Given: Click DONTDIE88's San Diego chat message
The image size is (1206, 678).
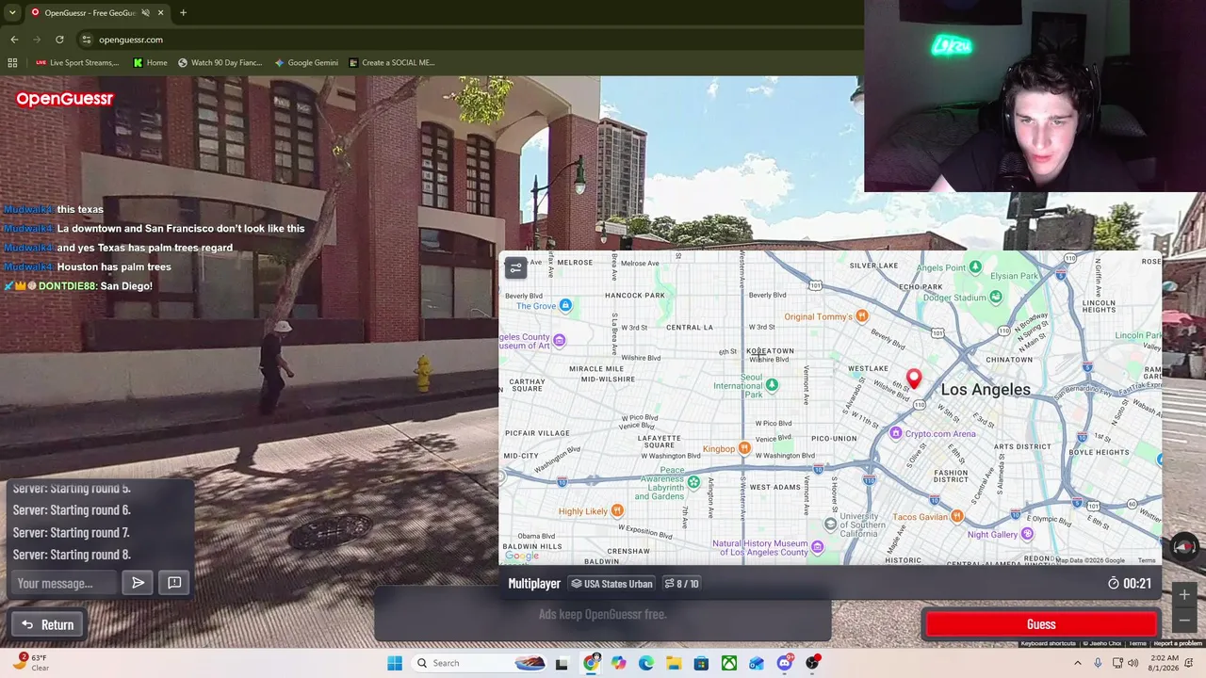Looking at the screenshot, I should (78, 286).
